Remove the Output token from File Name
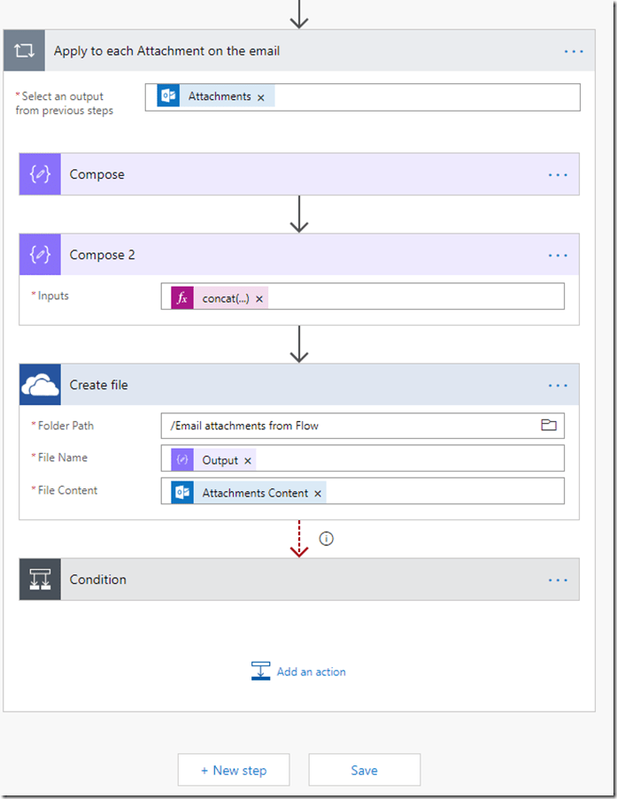617x799 pixels. pyautogui.click(x=248, y=461)
